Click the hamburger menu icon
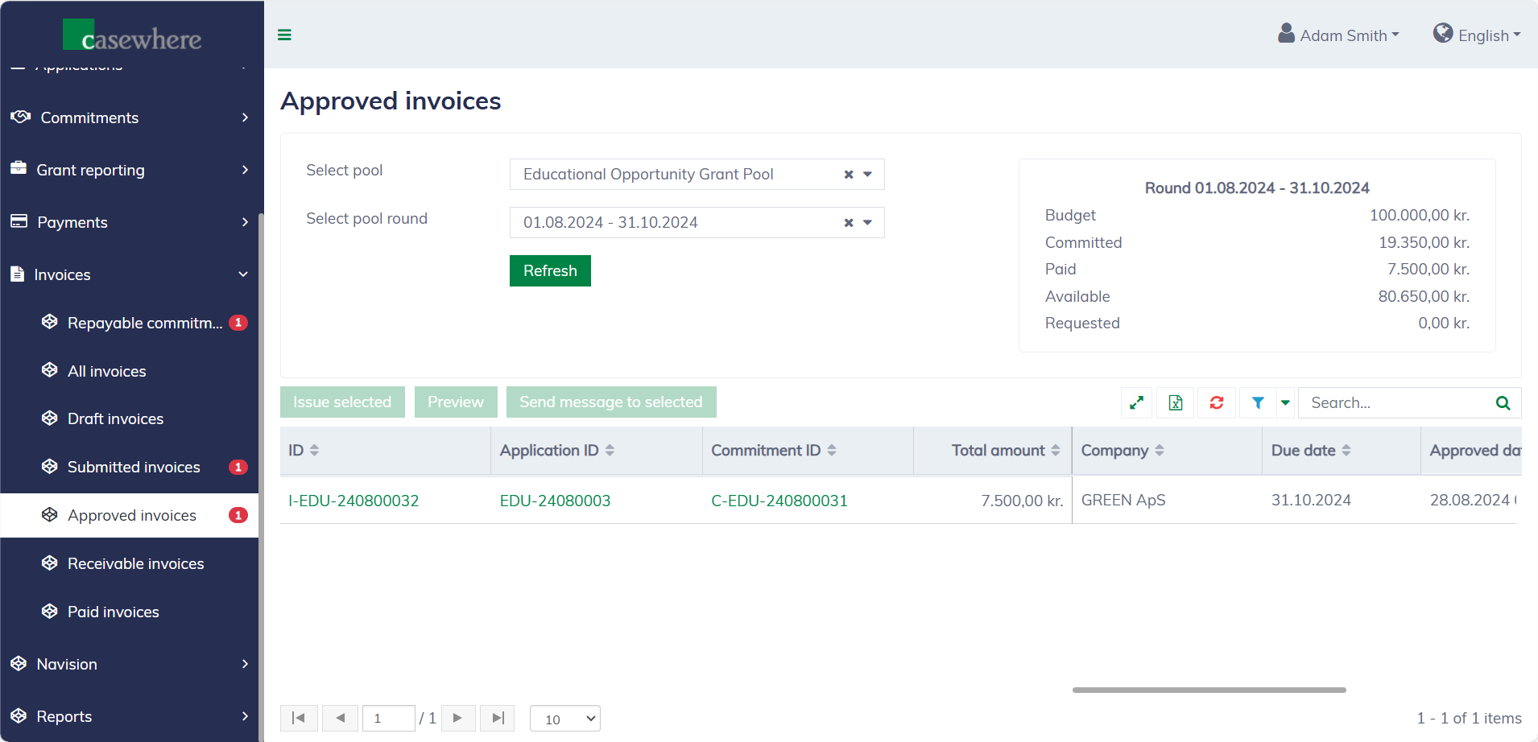Image resolution: width=1538 pixels, height=742 pixels. click(284, 35)
